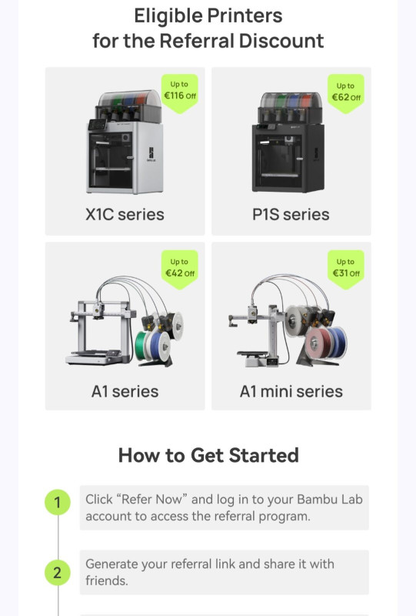Click the 'Up to €31 Off' badge
Viewport: 416px width, 616px height.
coord(346,269)
